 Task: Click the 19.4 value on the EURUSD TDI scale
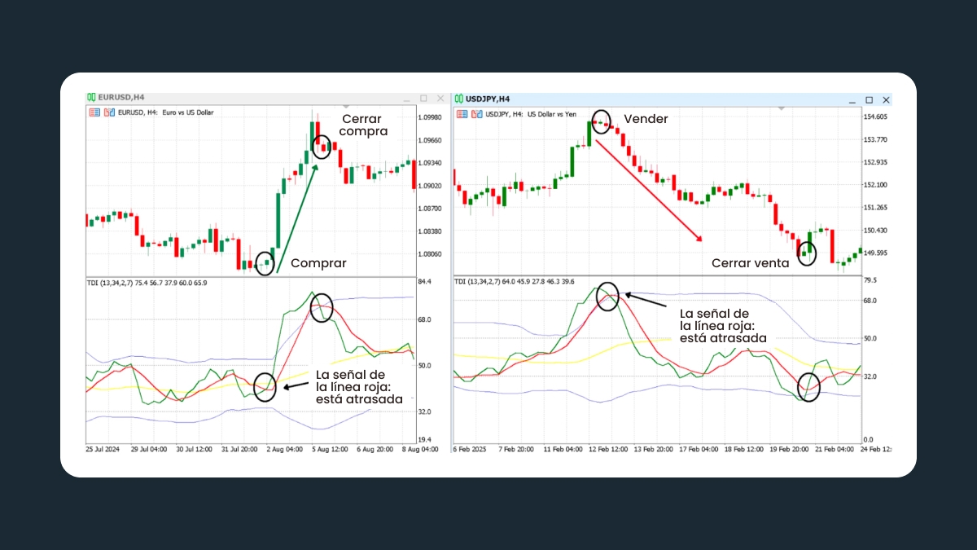pos(425,439)
